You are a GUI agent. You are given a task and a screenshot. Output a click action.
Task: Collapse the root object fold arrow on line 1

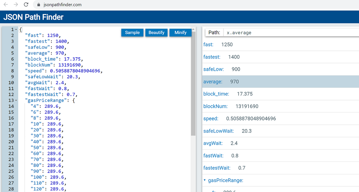point(16,30)
